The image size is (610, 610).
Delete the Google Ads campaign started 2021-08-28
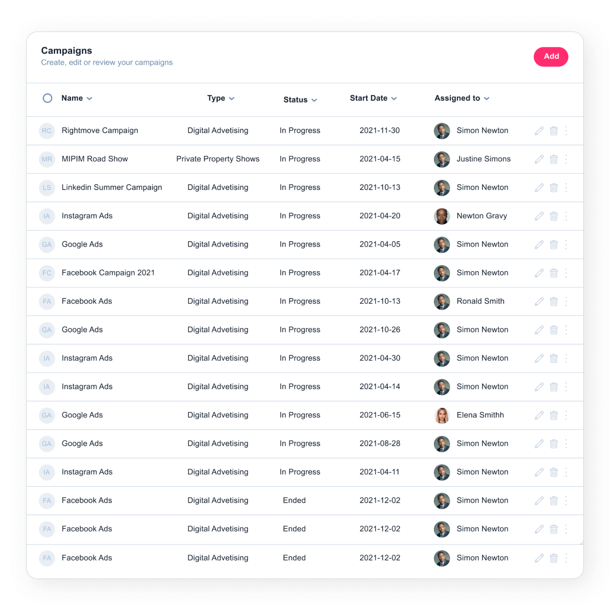(553, 443)
